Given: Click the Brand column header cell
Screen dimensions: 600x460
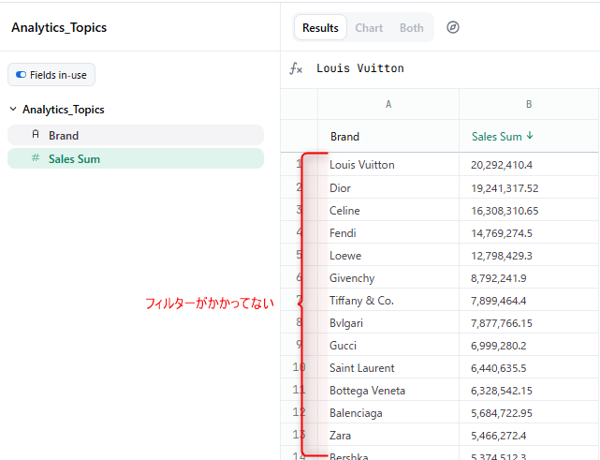Looking at the screenshot, I should [x=388, y=137].
